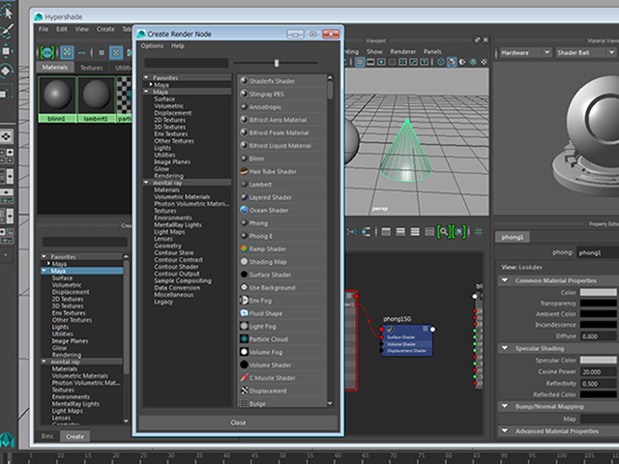
Task: Pick Bifrost Liquid Material node
Action: coord(281,146)
